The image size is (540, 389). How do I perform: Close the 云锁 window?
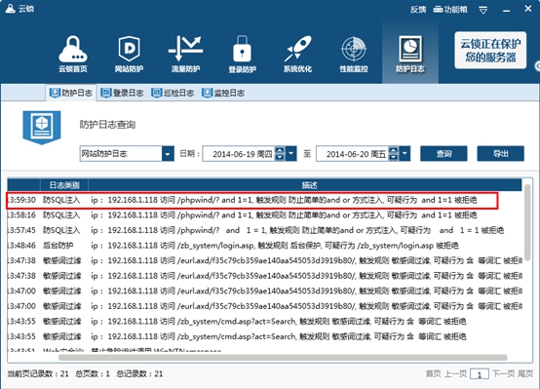pos(528,9)
